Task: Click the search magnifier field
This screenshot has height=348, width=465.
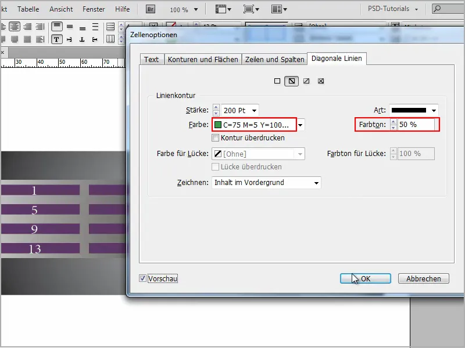Action: 448,9
